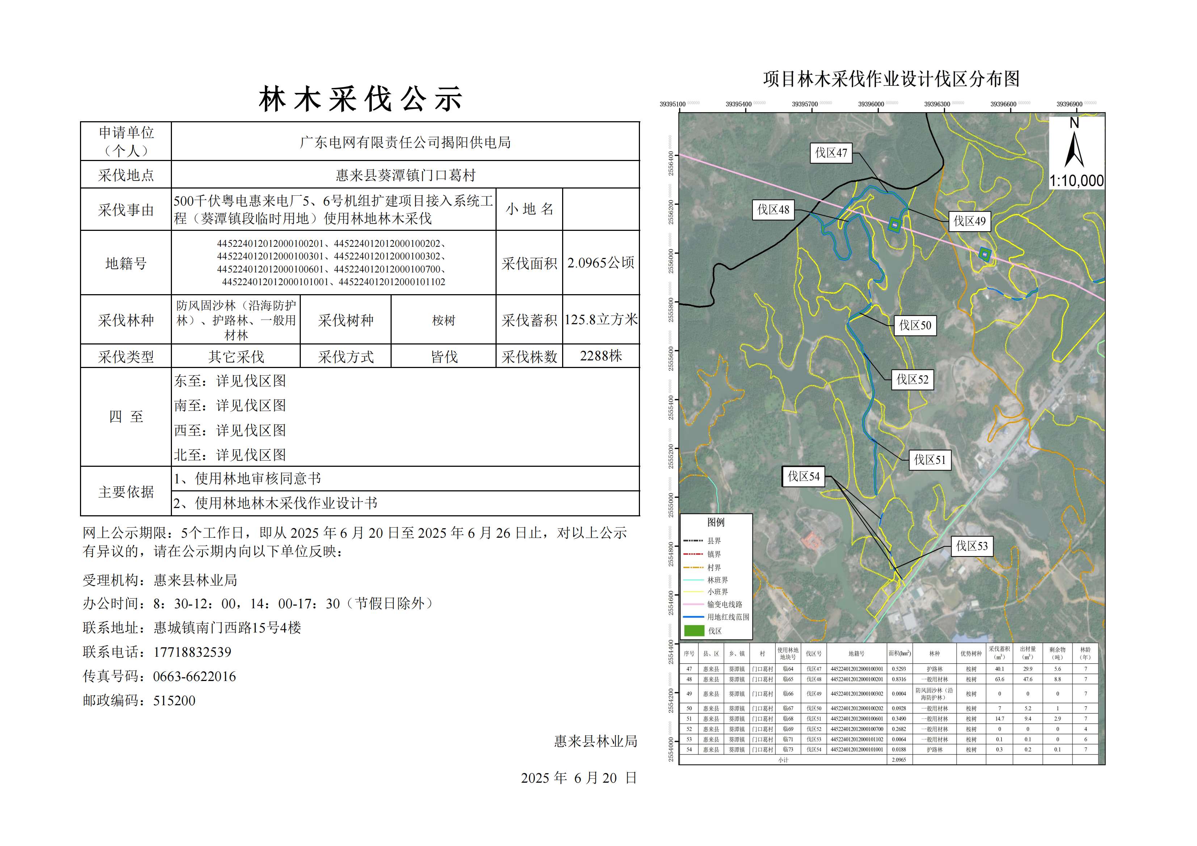This screenshot has height=846, width=1197.
Task: Click the 林龄（年）column header
Action: tap(1086, 653)
